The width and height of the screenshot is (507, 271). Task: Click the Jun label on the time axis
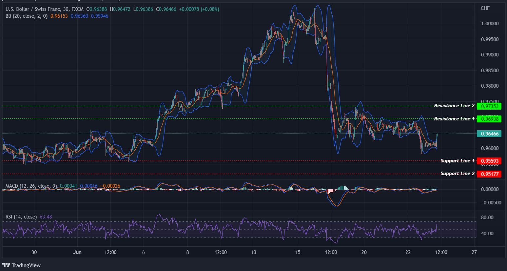pos(77,252)
